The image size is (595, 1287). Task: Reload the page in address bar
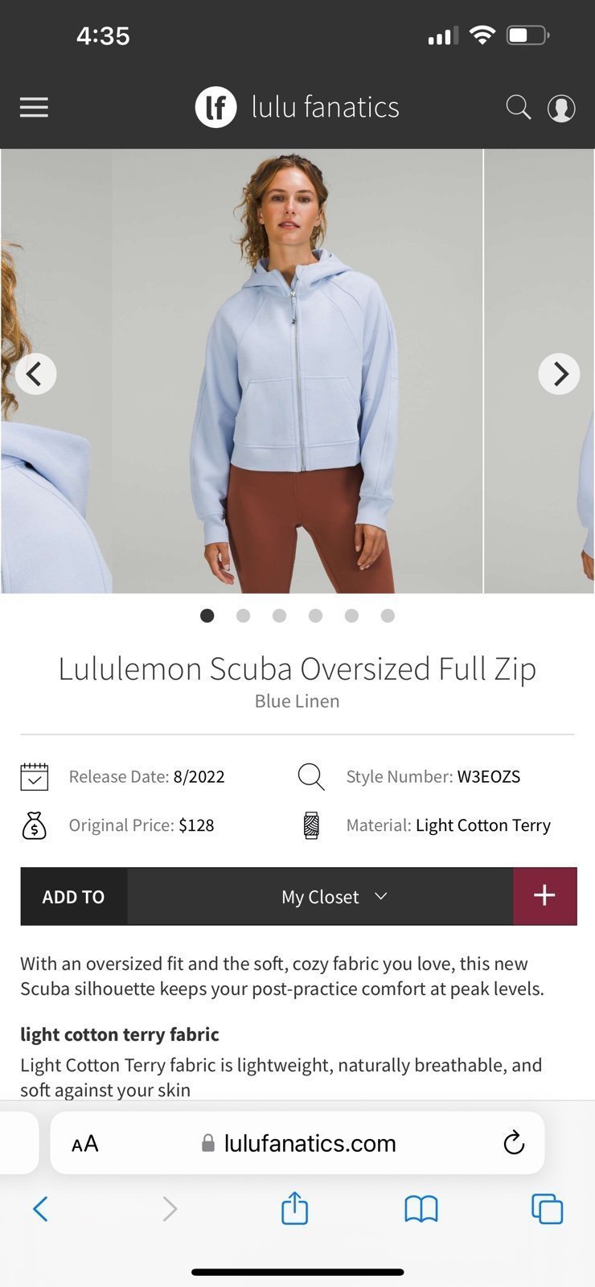point(513,1142)
